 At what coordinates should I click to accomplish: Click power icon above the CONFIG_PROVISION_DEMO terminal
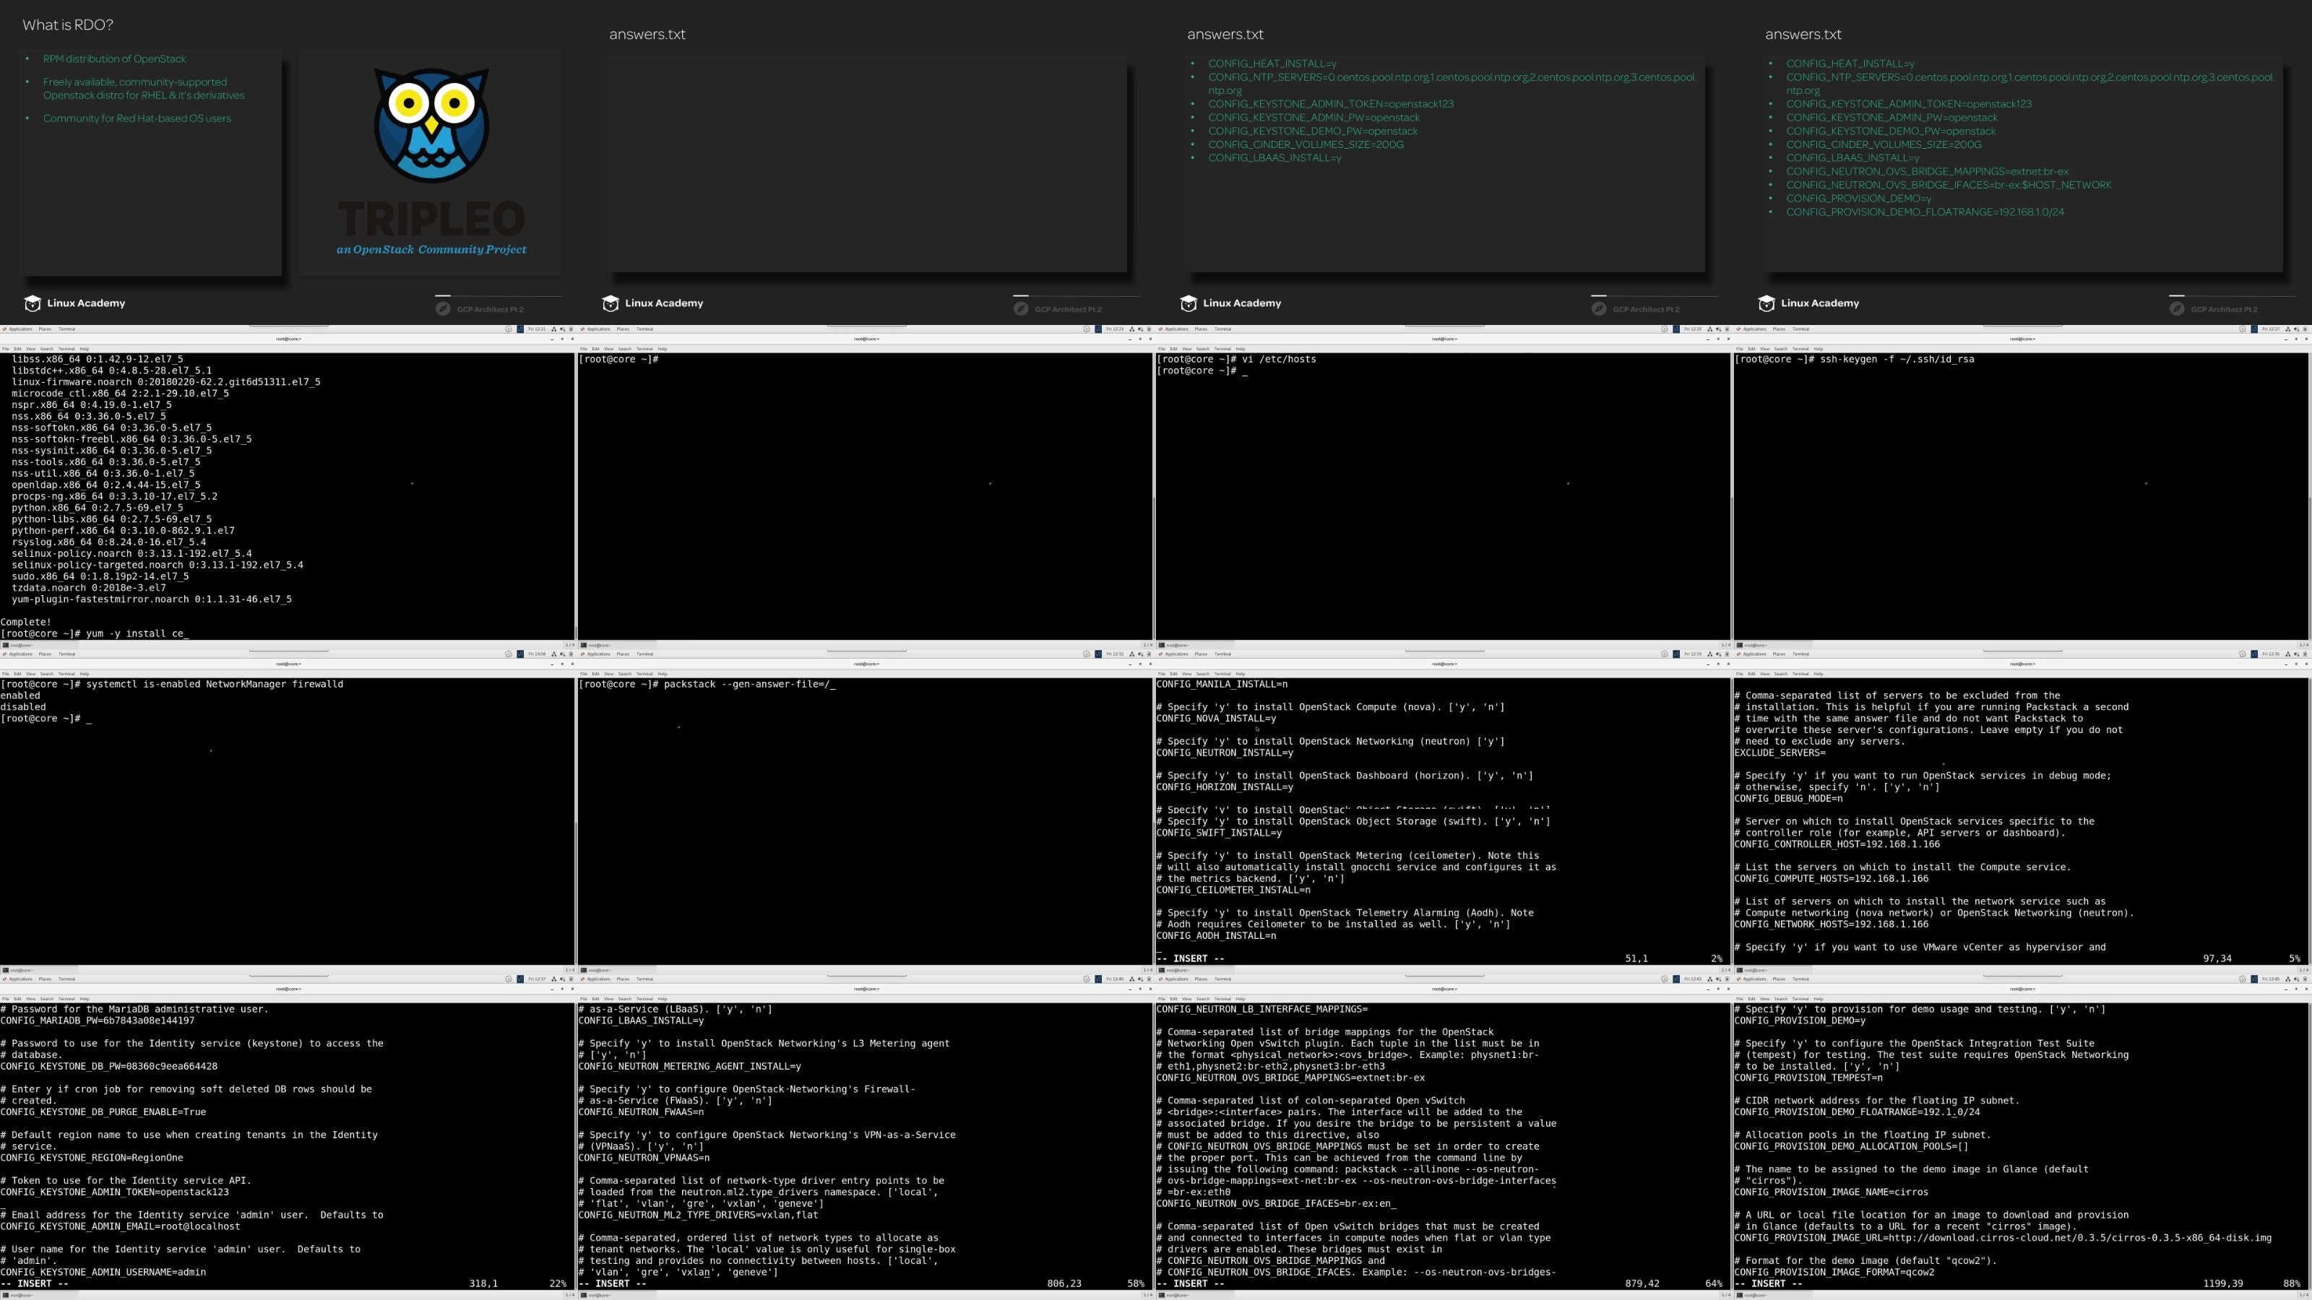[x=2305, y=979]
